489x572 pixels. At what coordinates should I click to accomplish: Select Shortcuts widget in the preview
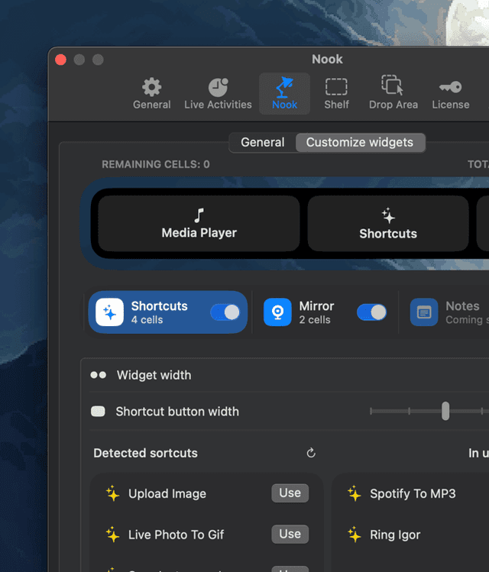(x=388, y=224)
